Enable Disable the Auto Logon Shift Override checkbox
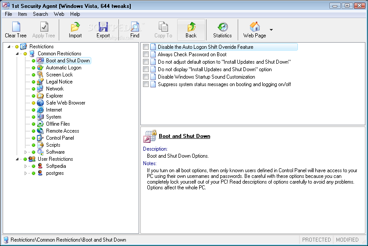Image resolution: width=368 pixels, height=246 pixels. [x=146, y=47]
